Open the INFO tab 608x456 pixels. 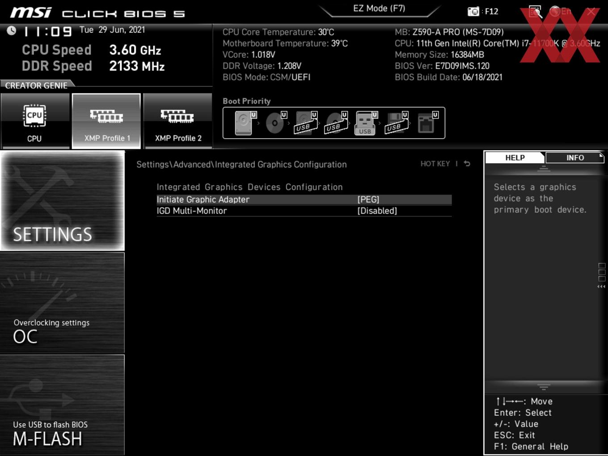tap(575, 158)
